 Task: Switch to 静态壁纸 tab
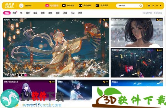tap(71, 6)
